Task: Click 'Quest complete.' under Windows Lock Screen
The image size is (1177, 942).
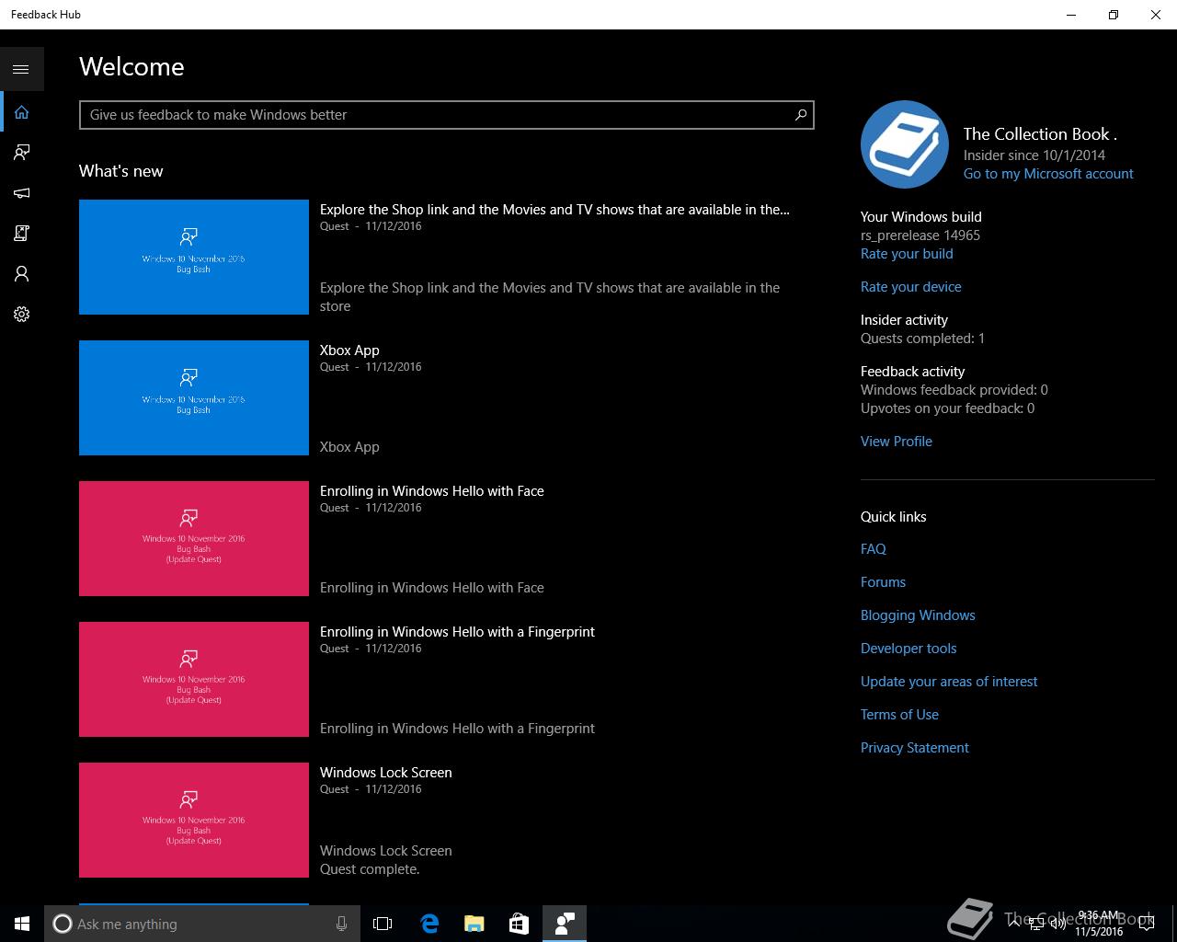Action: click(x=370, y=869)
